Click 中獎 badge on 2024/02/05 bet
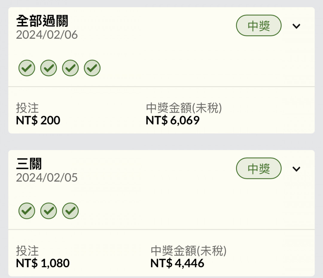Viewport: 323px width, 278px height. click(259, 168)
